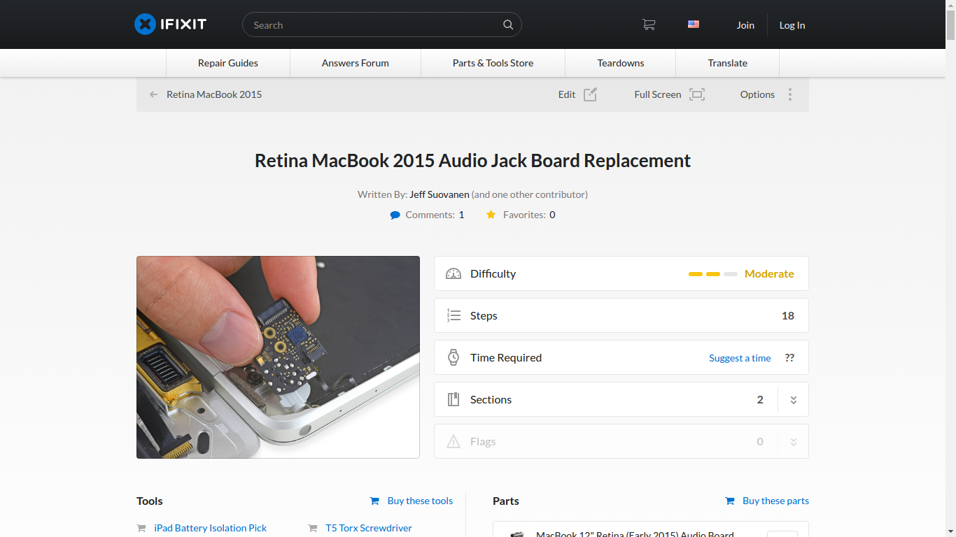Click the Buy these parts link
The width and height of the screenshot is (956, 537).
pyautogui.click(x=775, y=501)
